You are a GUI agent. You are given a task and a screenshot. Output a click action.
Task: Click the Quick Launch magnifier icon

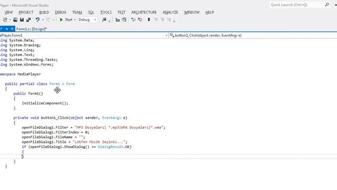327,5
